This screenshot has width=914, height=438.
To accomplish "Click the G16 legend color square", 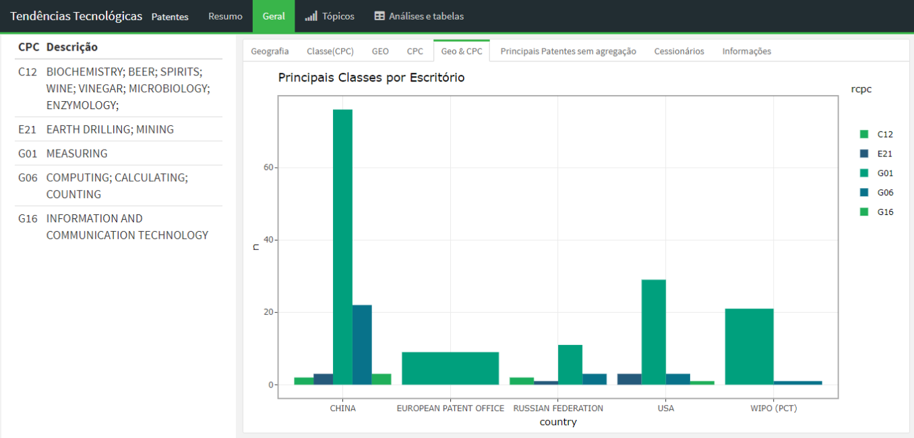I will coord(864,212).
